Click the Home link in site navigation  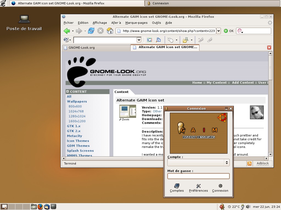[x=197, y=83]
